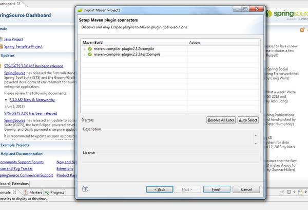308x210 pixels.
Task: Click the SpringSource link in the first update
Action: (x=15, y=73)
